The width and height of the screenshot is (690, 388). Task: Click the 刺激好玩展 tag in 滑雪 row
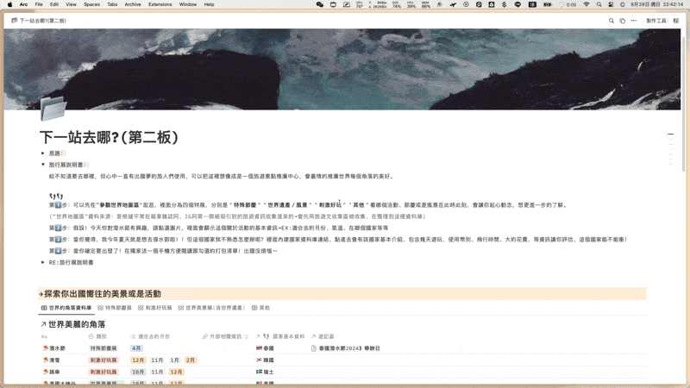point(103,360)
